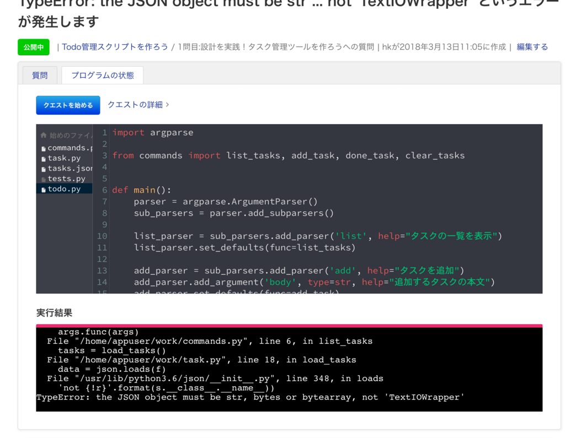Click the green 公開中 badge

[34, 47]
